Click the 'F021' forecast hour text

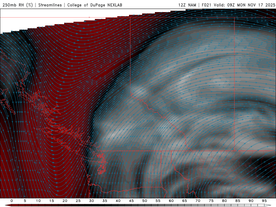click(206, 5)
